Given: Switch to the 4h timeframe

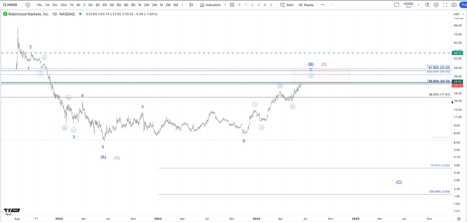Looking at the screenshot, I should 78,5.
